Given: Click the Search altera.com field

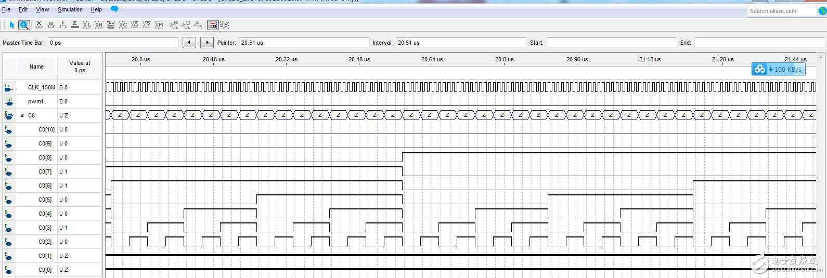Looking at the screenshot, I should tap(782, 11).
